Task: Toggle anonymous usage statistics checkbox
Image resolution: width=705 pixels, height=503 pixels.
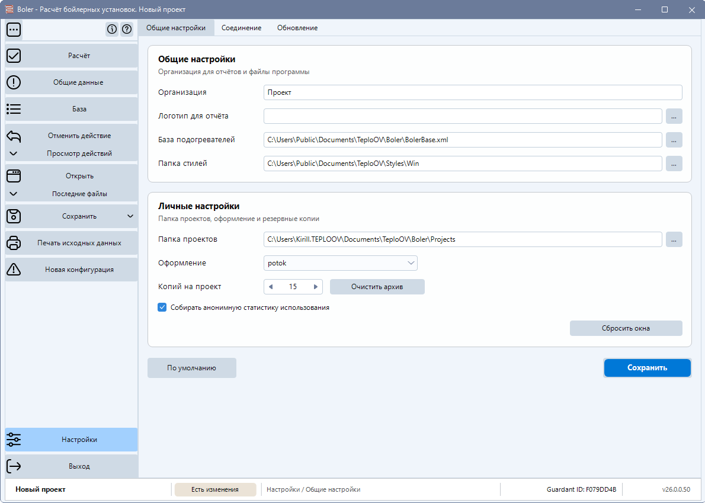Action: 162,307
